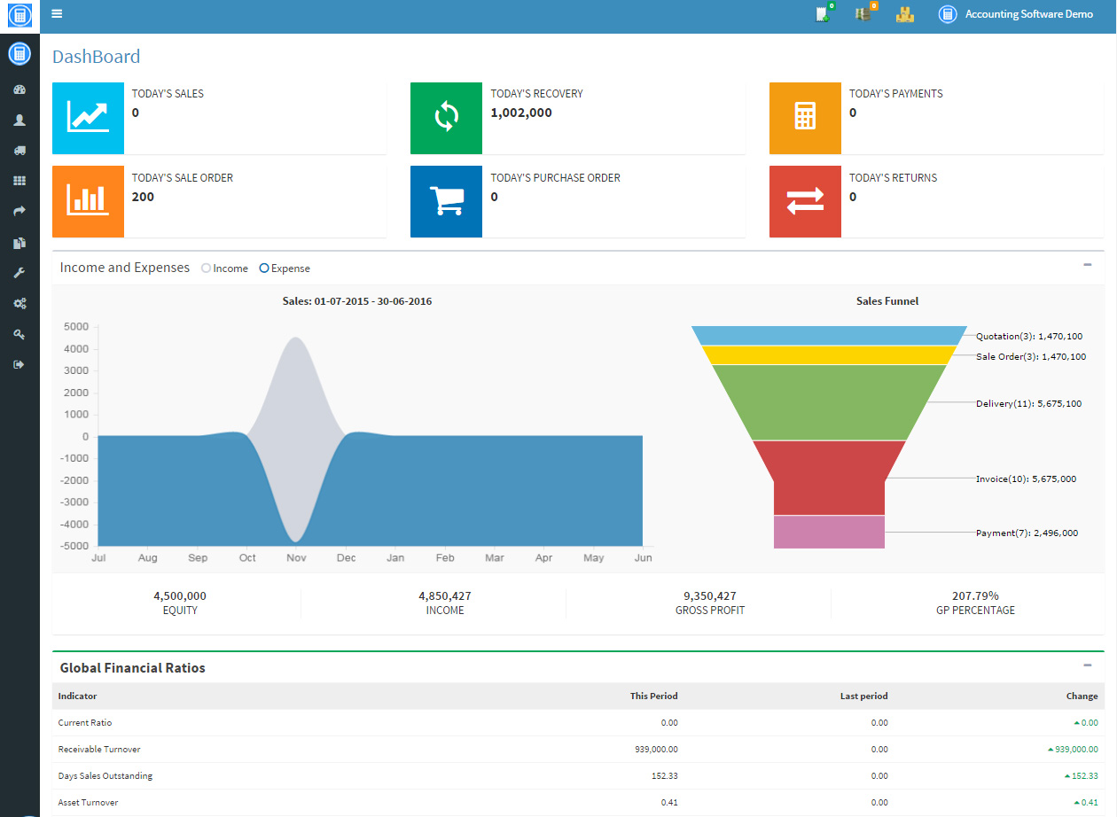The width and height of the screenshot is (1117, 817).
Task: Open the receipt notification icon in header
Action: [x=824, y=13]
